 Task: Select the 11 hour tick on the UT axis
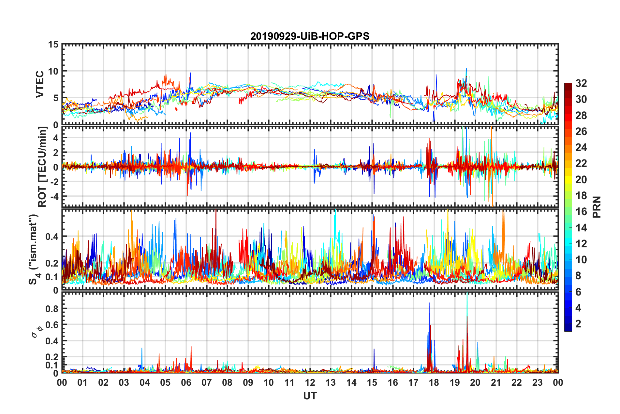tap(289, 382)
